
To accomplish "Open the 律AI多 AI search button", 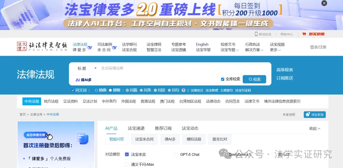I will click(x=83, y=80).
